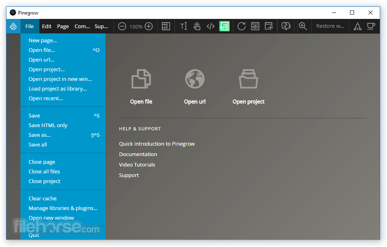Click the Open project label link
This screenshot has height=247, width=387.
[x=249, y=102]
